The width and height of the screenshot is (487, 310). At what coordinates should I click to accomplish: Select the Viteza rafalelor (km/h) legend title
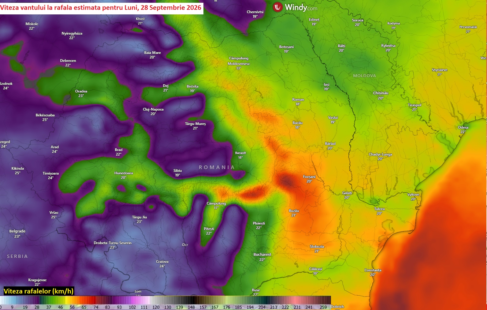pos(39,291)
